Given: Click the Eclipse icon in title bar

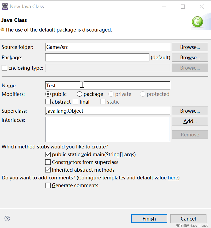Looking at the screenshot, I should (5, 7).
